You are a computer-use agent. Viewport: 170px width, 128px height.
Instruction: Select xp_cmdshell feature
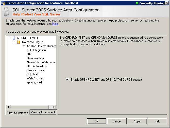[x=34, y=82]
